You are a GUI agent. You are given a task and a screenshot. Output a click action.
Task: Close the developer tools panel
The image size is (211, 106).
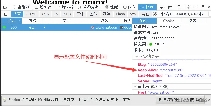tap(209, 7)
